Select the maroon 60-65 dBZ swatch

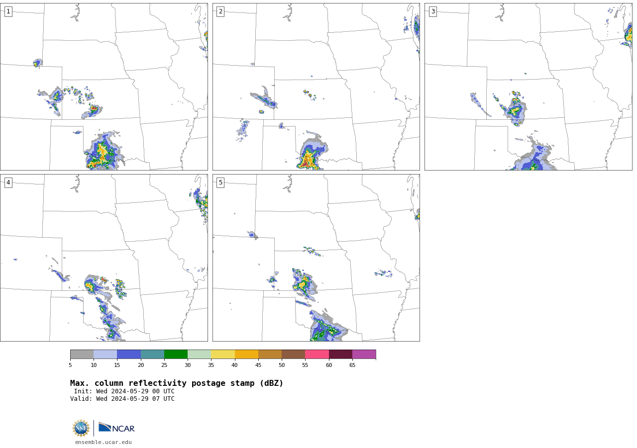pyautogui.click(x=340, y=355)
